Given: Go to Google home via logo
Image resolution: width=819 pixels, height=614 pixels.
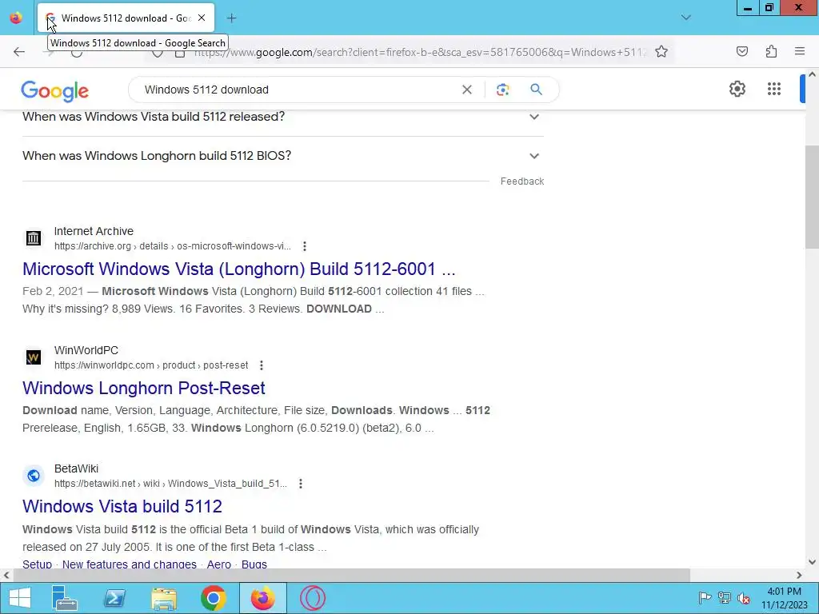Looking at the screenshot, I should (55, 91).
